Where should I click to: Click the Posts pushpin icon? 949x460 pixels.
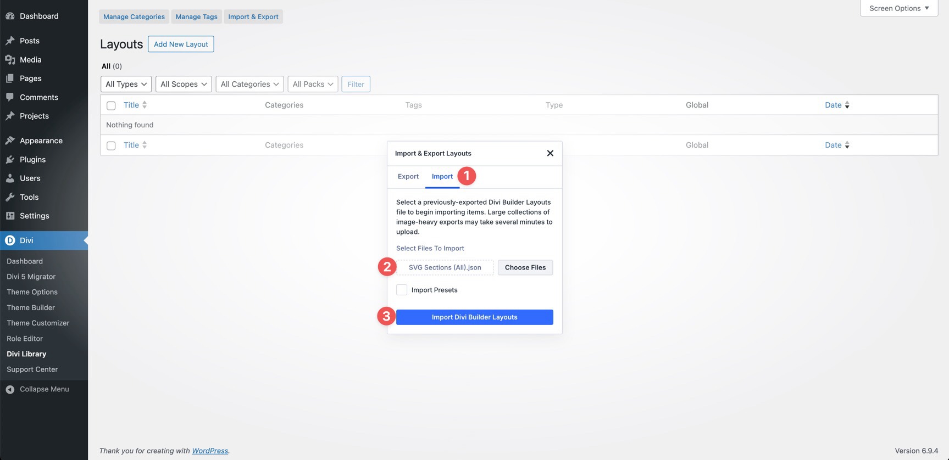click(x=10, y=41)
